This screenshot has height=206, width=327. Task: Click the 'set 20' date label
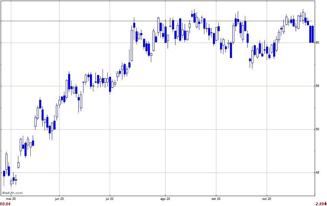216,199
